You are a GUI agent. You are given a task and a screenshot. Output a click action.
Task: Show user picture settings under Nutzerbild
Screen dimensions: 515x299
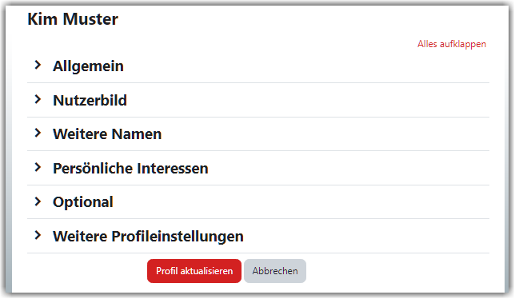coord(90,100)
